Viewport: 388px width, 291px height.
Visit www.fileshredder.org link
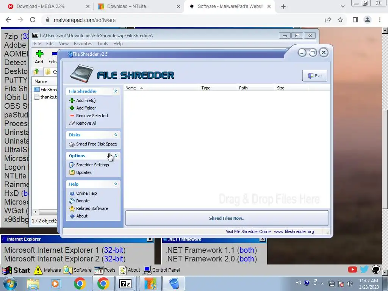pyautogui.click(x=294, y=232)
